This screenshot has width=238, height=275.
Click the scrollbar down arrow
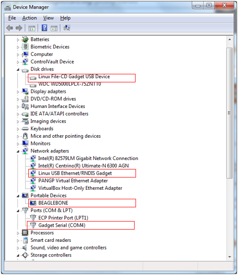click(x=229, y=257)
